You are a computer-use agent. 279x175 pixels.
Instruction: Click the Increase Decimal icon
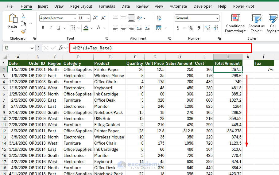point(208,28)
